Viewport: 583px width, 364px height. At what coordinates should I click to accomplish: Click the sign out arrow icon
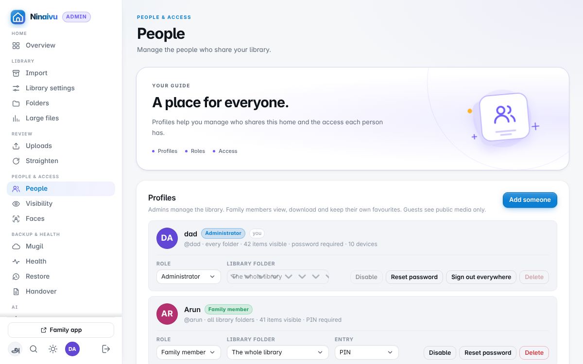pos(106,348)
